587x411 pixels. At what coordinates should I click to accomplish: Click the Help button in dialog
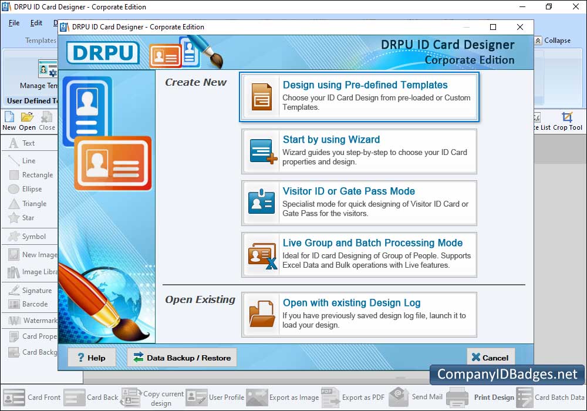click(92, 358)
